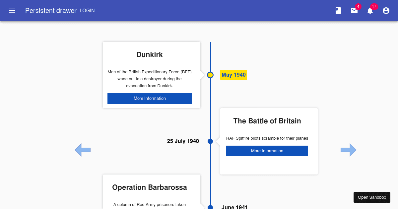
Task: Click the Persistent drawer title
Action: [x=51, y=10]
